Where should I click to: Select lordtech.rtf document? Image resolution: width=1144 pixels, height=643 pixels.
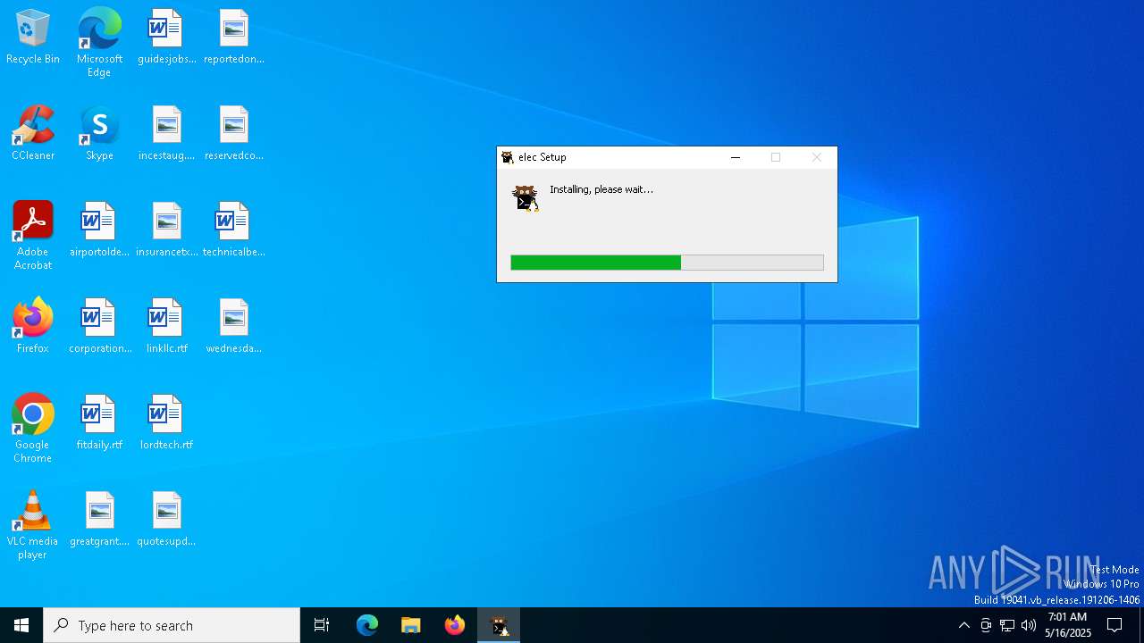[x=166, y=423]
